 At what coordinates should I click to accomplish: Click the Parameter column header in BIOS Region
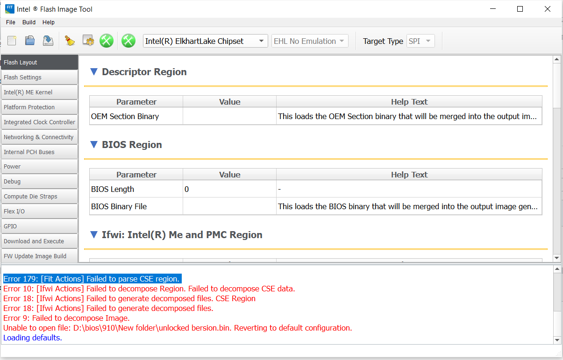pyautogui.click(x=136, y=175)
